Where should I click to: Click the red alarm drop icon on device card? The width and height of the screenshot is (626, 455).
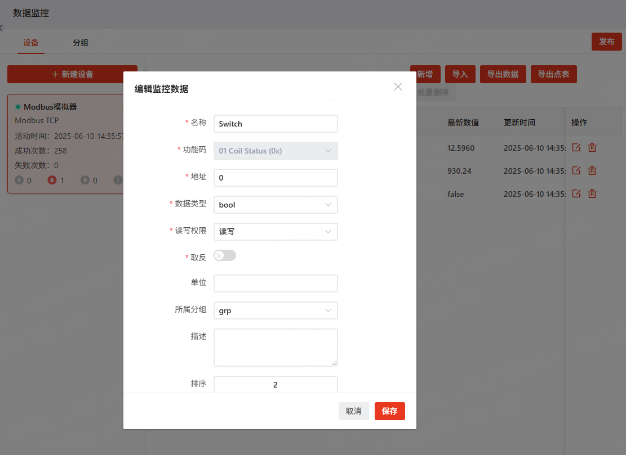click(x=52, y=181)
